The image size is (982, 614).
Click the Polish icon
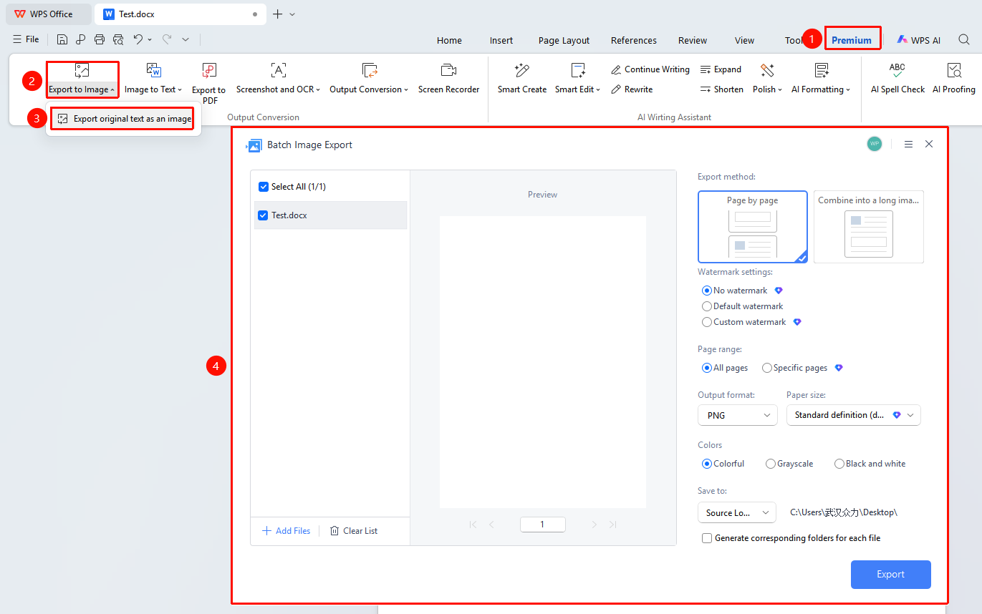coord(767,70)
